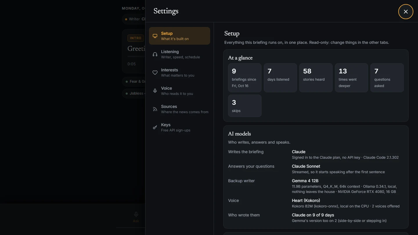Switch to the Voice tab in the sidebar
The image size is (418, 235).
tap(179, 91)
